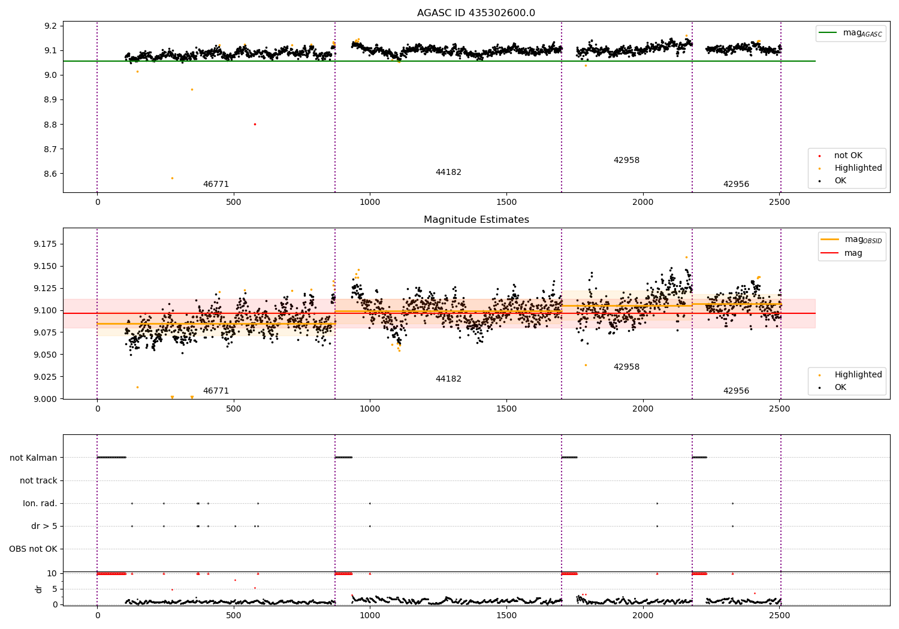The image size is (899, 629).
Task: Click obsid label 44182 in the top plot
Action: (448, 173)
